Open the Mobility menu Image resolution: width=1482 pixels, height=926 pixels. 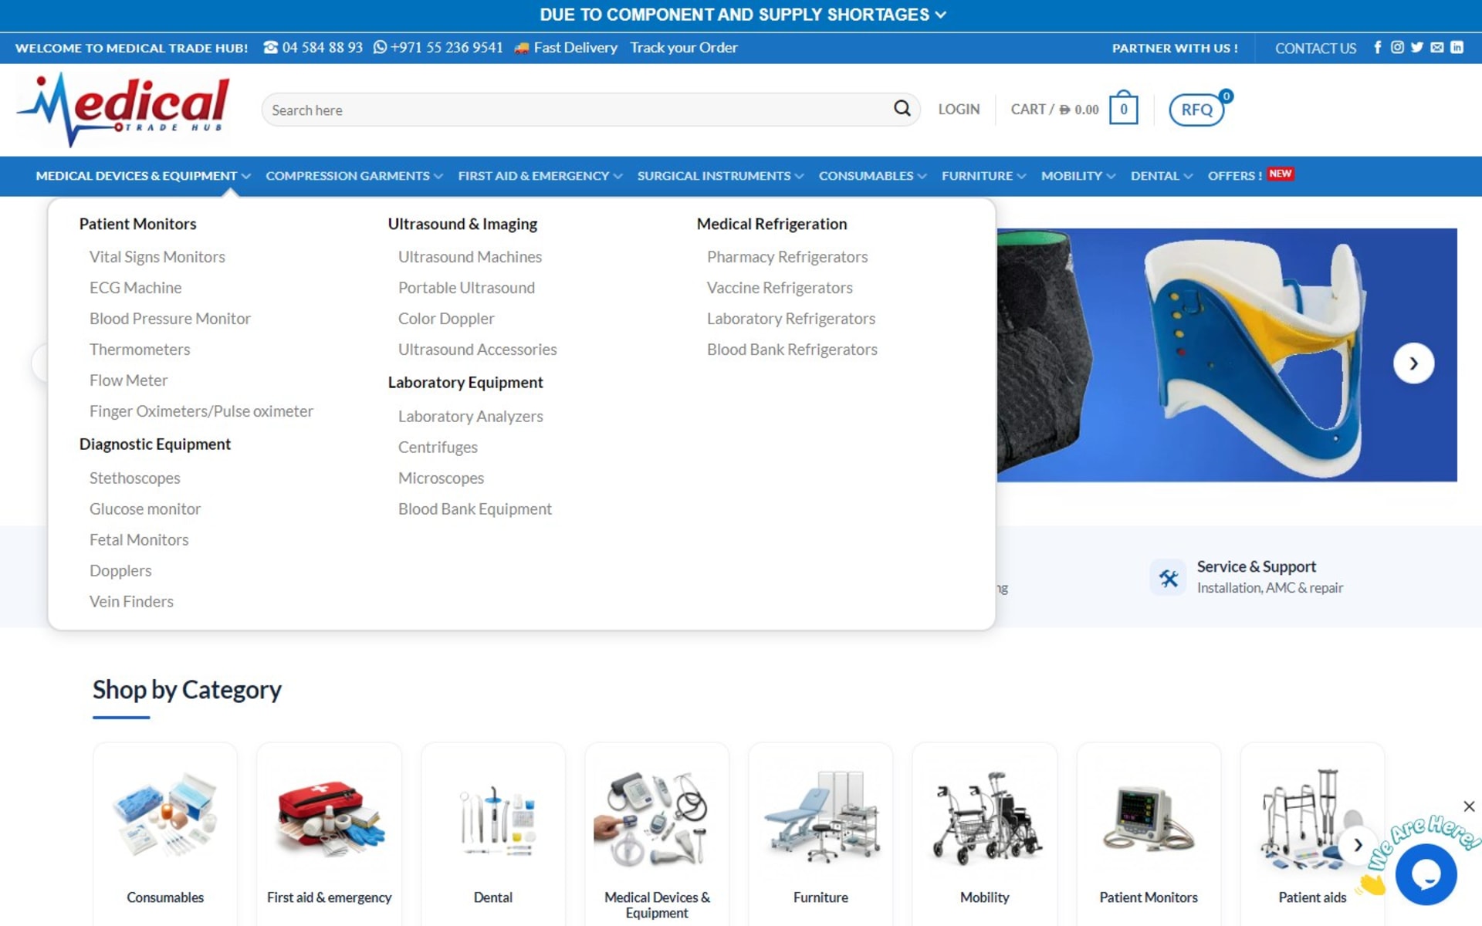pyautogui.click(x=1078, y=176)
